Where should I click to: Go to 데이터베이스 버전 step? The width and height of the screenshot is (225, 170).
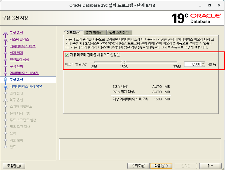[23, 46]
